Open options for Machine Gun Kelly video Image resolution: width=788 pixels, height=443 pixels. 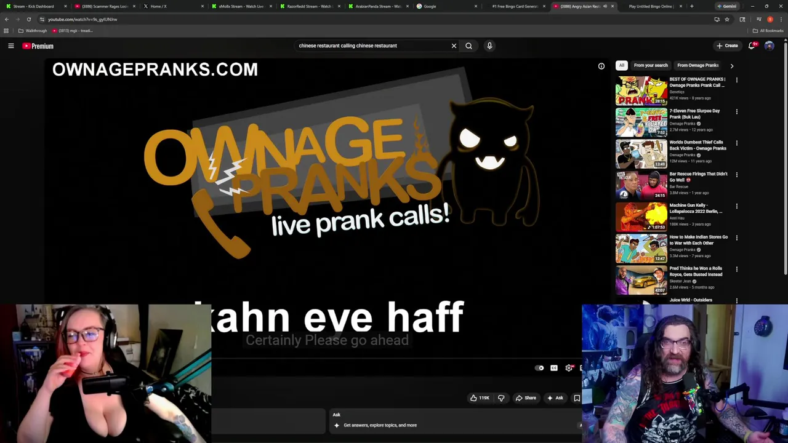(x=737, y=206)
